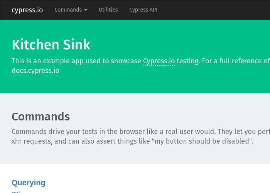
Task: Follow the Cypress.io link in banner
Action: [x=159, y=61]
